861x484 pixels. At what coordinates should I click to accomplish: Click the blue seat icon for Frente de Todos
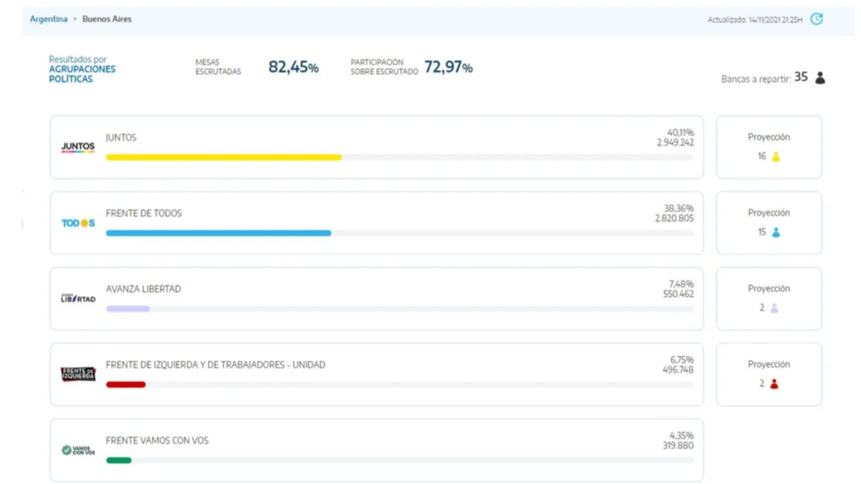click(x=776, y=232)
